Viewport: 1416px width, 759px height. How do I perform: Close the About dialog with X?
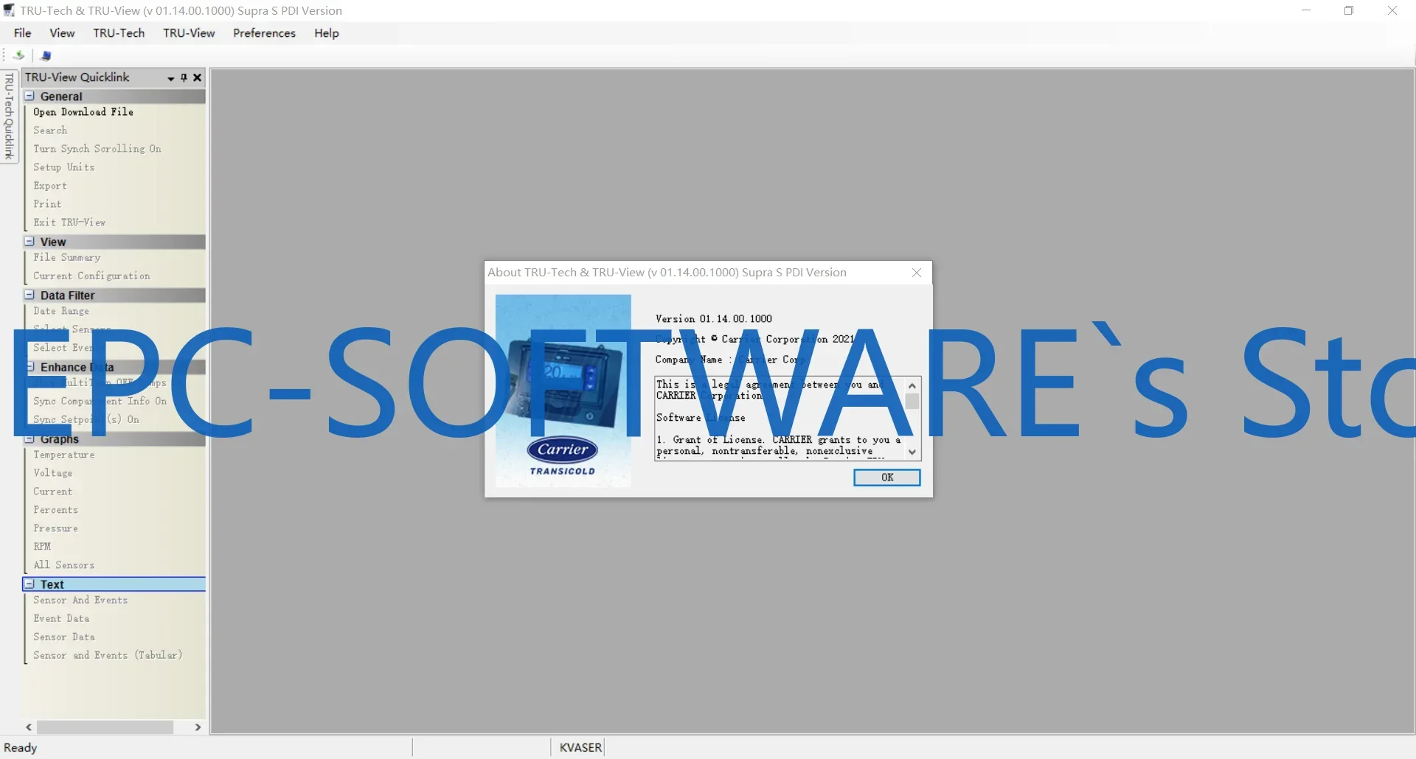coord(917,273)
